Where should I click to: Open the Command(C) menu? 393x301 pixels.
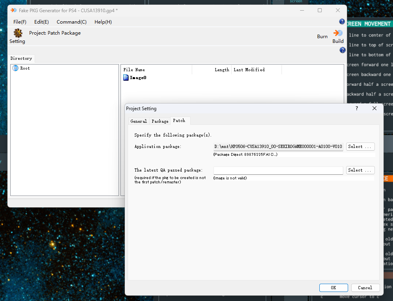tap(71, 22)
